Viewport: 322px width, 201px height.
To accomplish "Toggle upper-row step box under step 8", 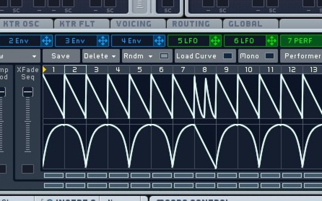I will (x=205, y=175).
